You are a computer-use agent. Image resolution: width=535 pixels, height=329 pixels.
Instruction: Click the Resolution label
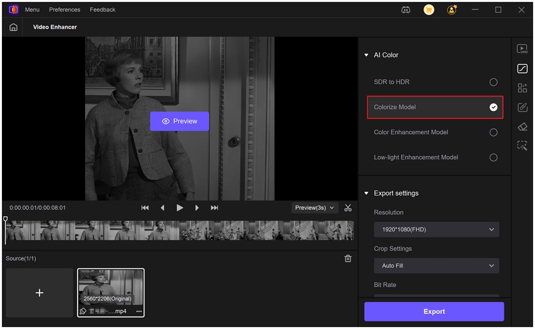click(x=389, y=212)
